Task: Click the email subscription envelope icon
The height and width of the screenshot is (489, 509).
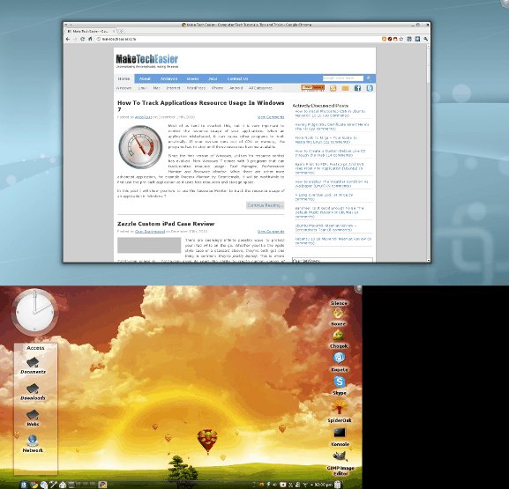Action: (345, 88)
